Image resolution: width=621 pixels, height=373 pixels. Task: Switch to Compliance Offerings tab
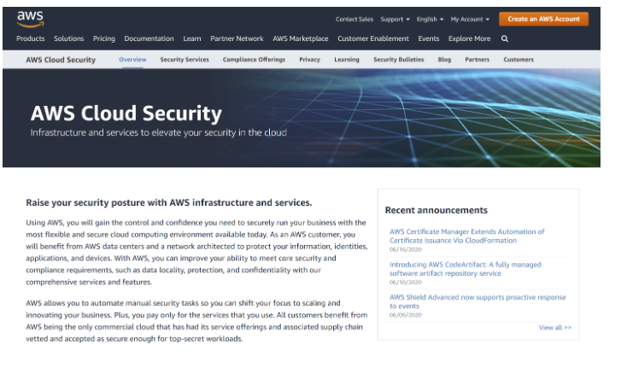coord(254,60)
